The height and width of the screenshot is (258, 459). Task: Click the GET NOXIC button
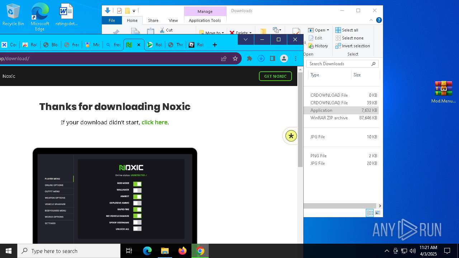point(275,76)
